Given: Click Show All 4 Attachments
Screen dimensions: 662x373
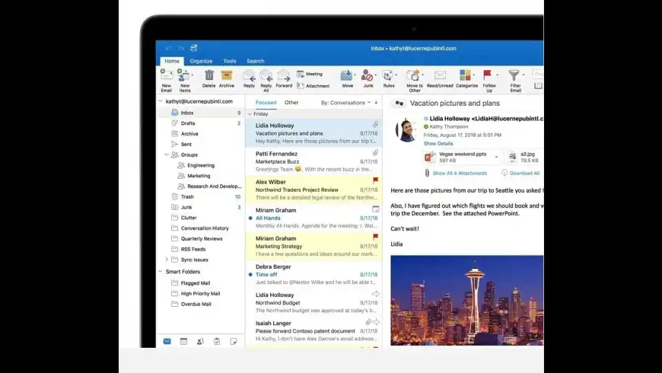Looking at the screenshot, I should (x=460, y=174).
